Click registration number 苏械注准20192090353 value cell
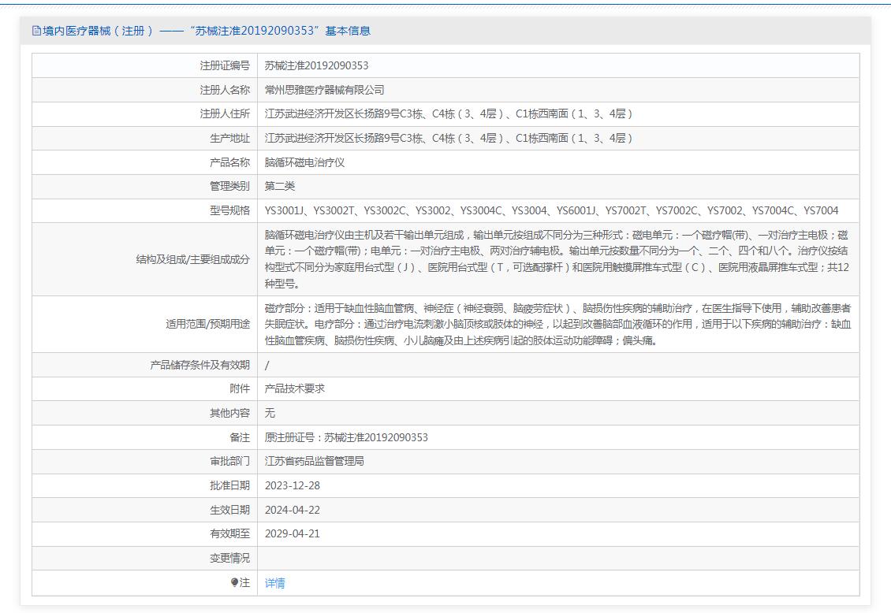The image size is (891, 613). point(316,65)
